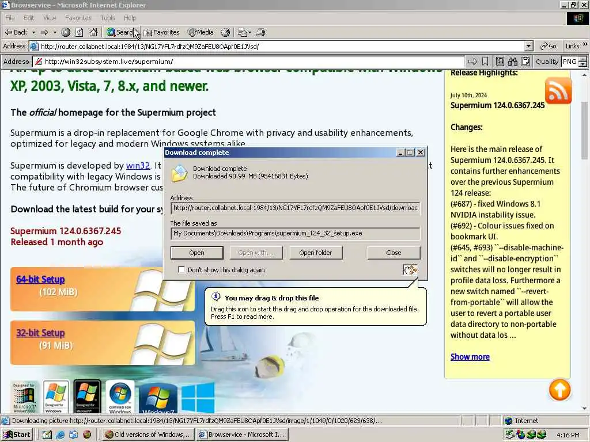The height and width of the screenshot is (442, 590).
Task: Open the Help menu
Action: 130,18
